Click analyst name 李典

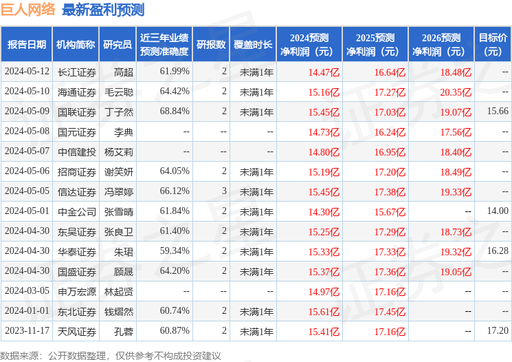[x=124, y=132]
